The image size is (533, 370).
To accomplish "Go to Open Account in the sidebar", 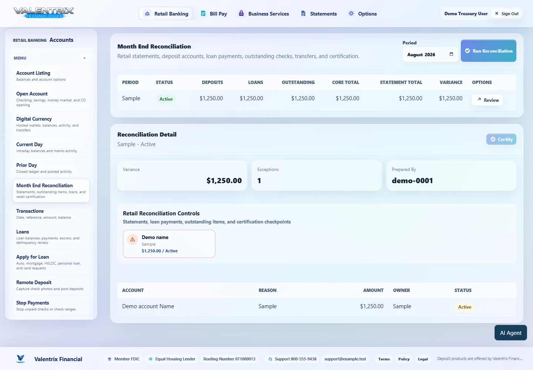I will tap(51, 99).
